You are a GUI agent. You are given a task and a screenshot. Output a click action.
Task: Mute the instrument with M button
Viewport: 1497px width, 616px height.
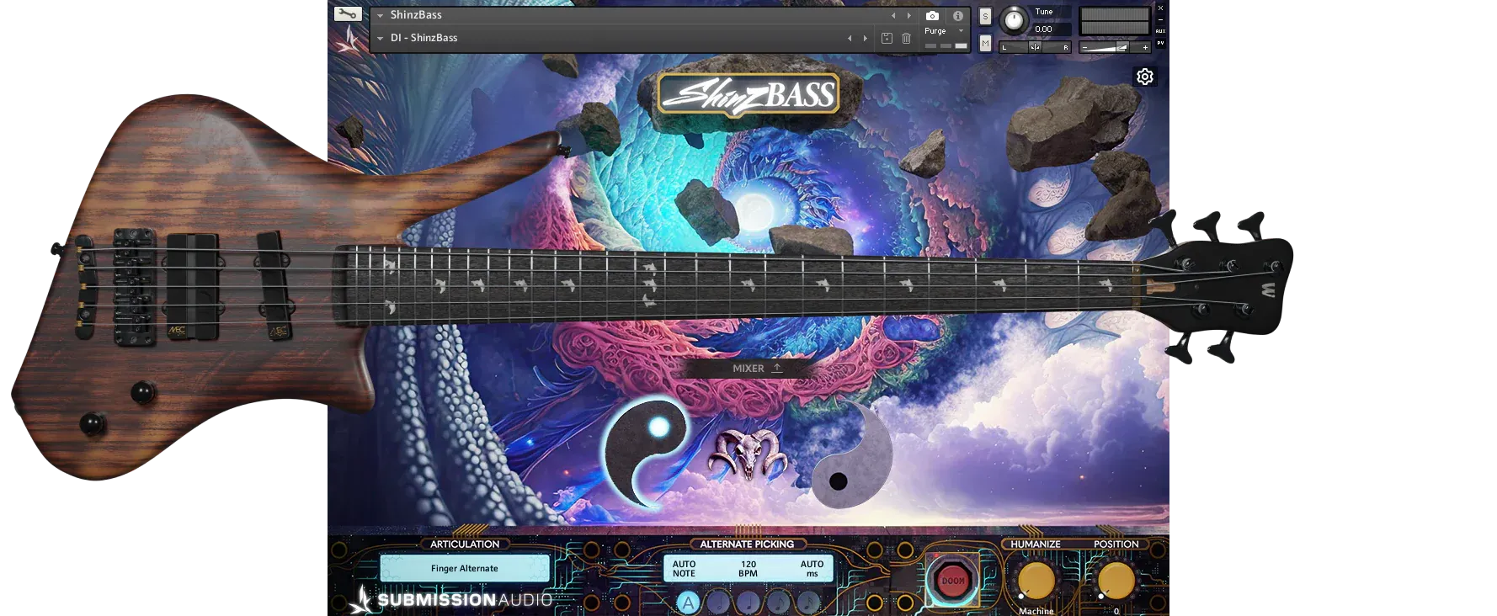(x=985, y=44)
